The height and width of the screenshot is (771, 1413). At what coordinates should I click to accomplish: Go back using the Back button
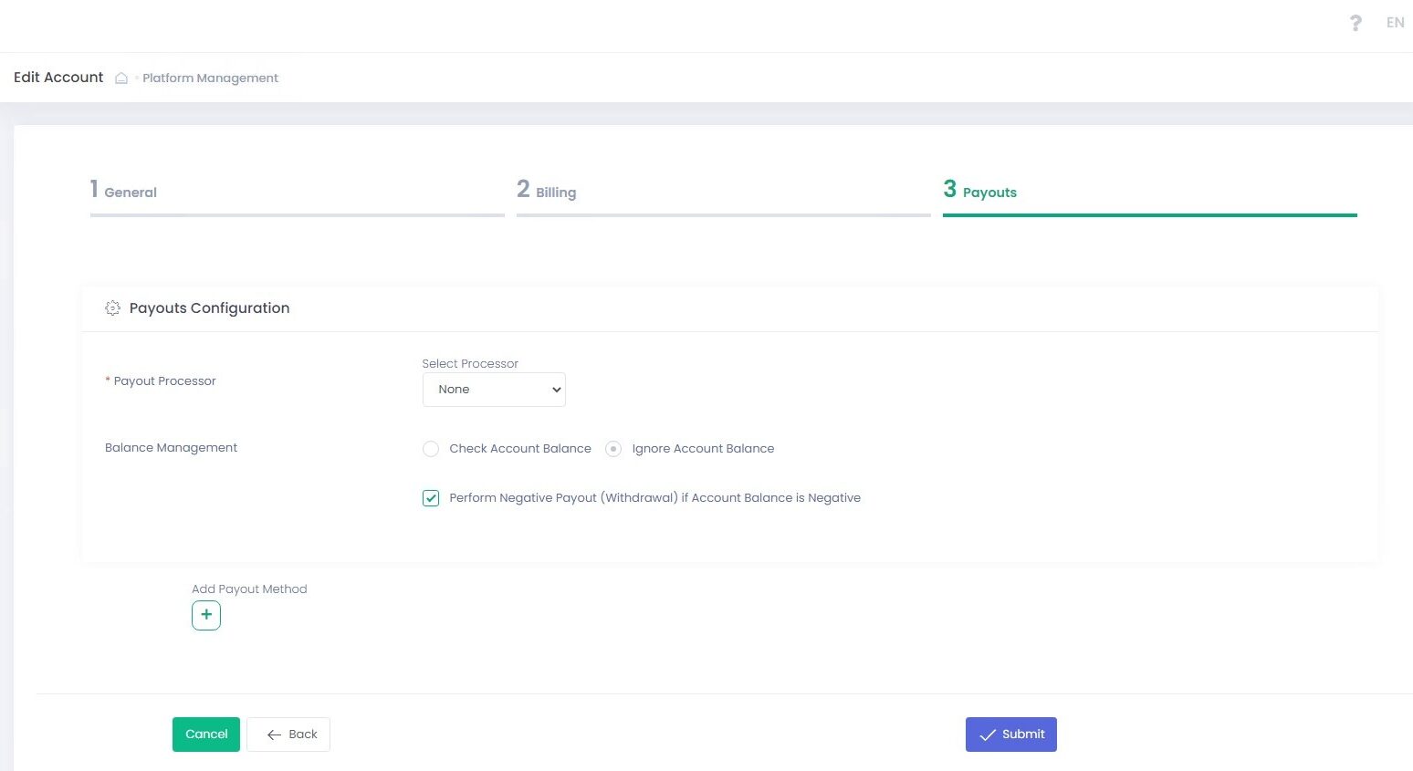[x=288, y=735]
